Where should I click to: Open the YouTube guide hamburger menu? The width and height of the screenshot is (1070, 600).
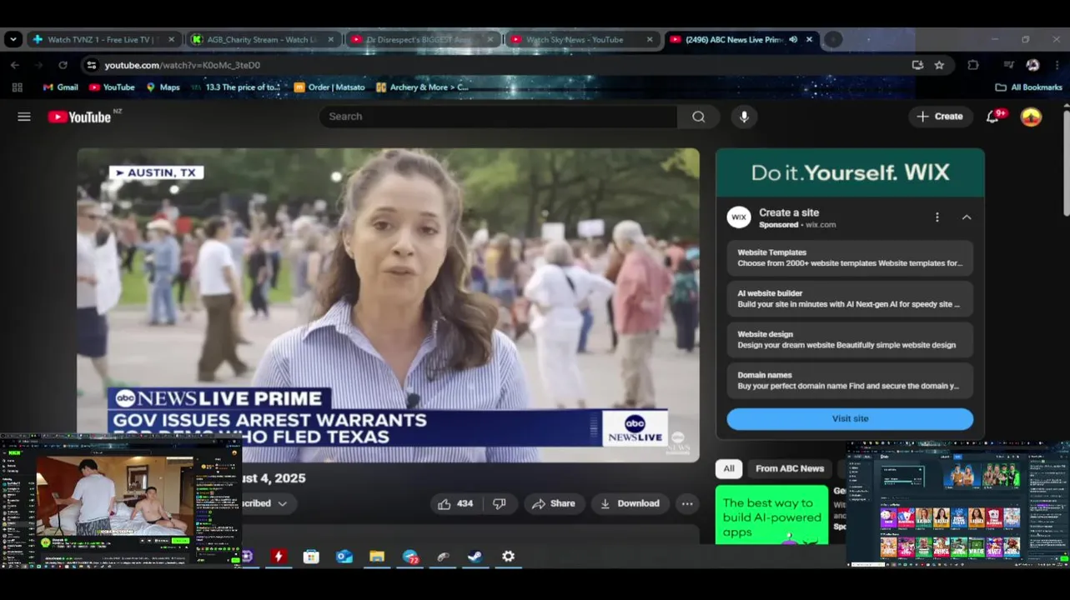click(x=24, y=117)
